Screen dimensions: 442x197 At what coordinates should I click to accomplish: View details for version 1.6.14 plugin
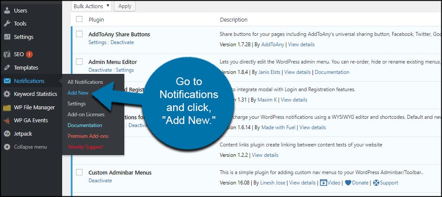point(313,127)
